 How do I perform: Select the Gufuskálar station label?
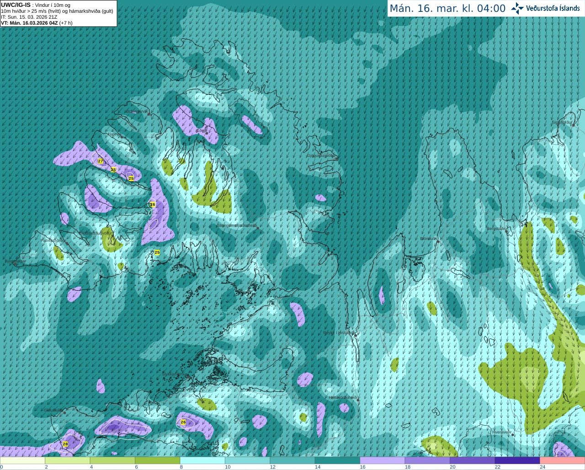pyautogui.click(x=53, y=410)
